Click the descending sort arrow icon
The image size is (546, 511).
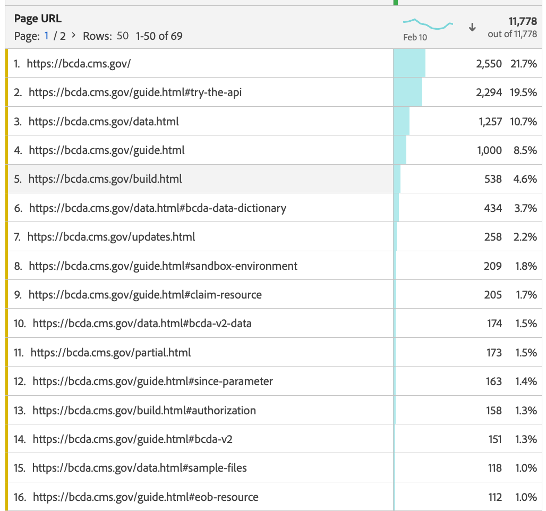point(472,28)
